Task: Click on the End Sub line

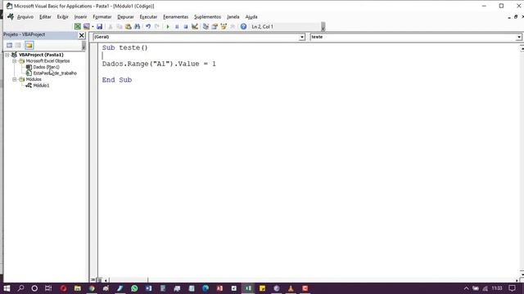Action: (x=117, y=80)
